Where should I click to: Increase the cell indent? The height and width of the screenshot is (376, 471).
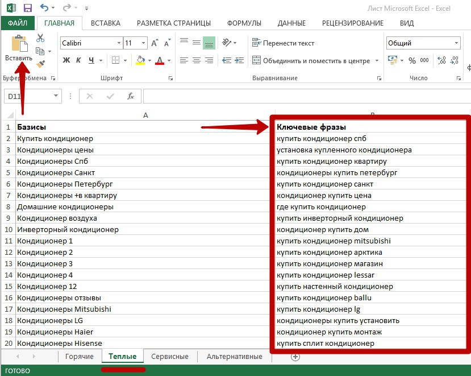(x=239, y=60)
